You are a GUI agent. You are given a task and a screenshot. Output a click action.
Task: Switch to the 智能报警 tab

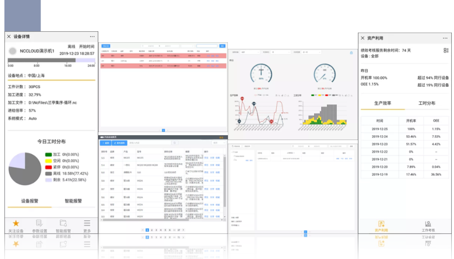click(73, 201)
